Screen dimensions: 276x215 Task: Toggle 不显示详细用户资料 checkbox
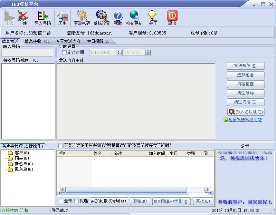[x=60, y=146]
